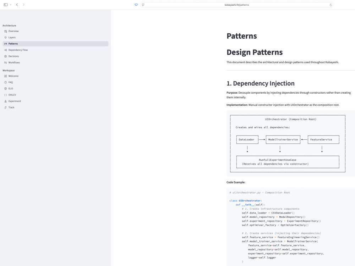
Task: Click the Overview sidebar icon
Action: (5, 31)
